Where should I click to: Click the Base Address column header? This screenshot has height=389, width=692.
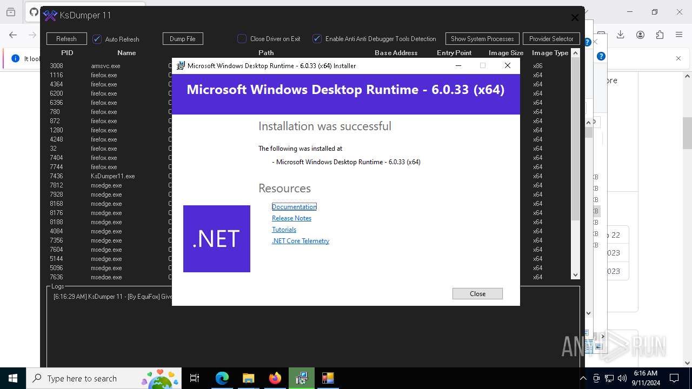pos(396,53)
